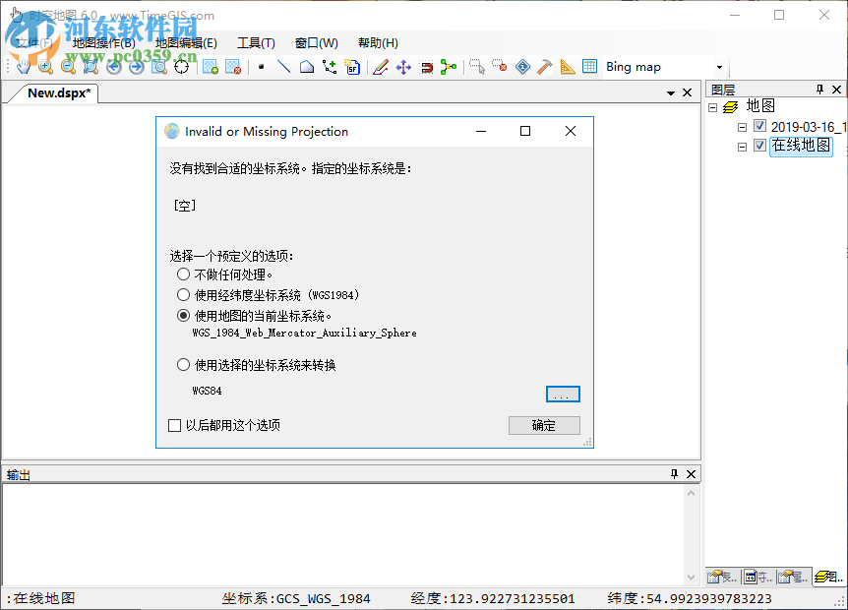Choose radio option 不做任何处理
848x610 pixels.
183,274
